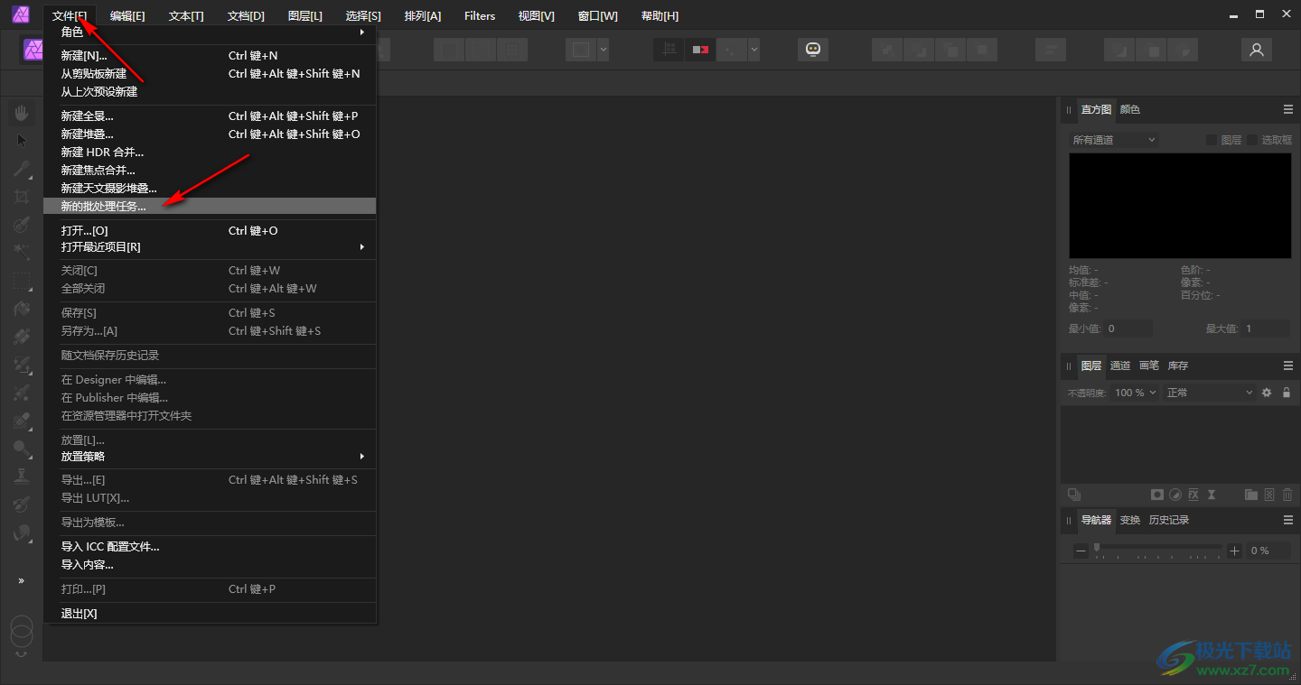Click navigator zoom in plus icon
The image size is (1301, 685).
1235,551
